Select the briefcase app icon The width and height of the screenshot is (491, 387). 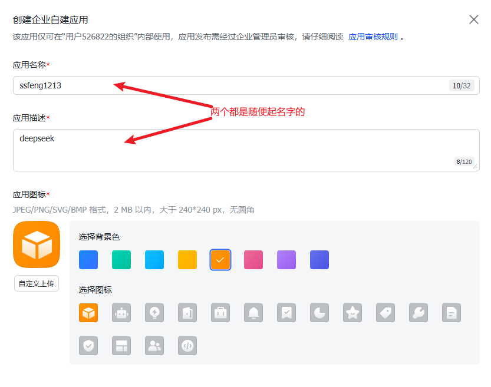coord(220,313)
